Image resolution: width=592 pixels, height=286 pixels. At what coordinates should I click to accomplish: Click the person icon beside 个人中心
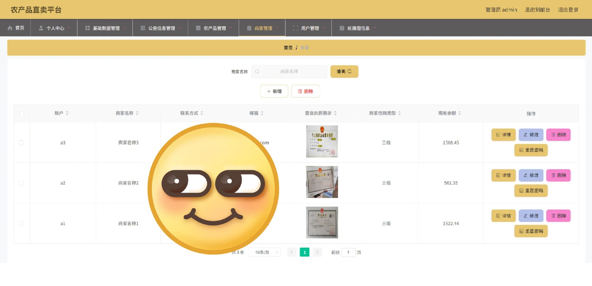[x=41, y=28]
